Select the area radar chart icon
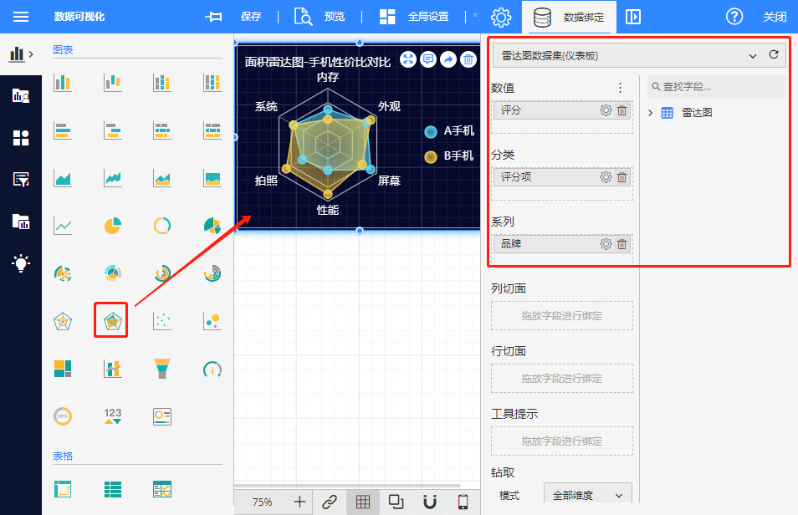The width and height of the screenshot is (798, 515). (111, 320)
